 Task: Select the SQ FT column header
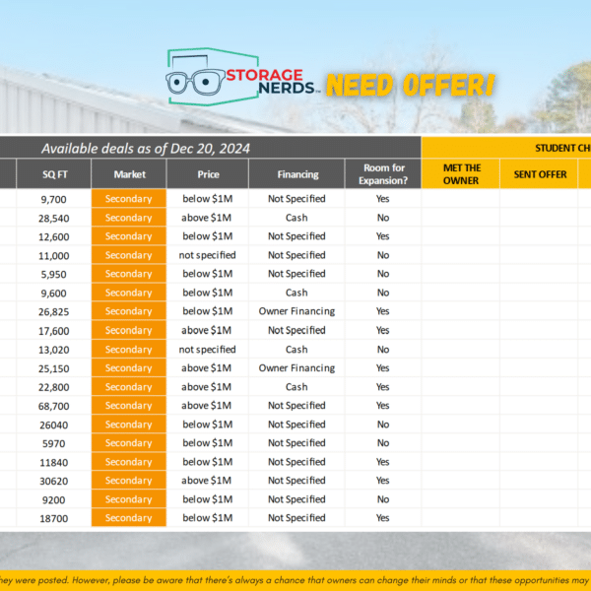54,174
